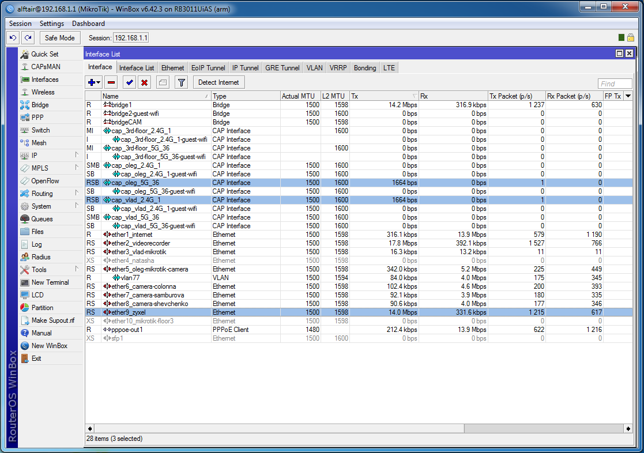
Task: Click the Undo arrow icon
Action: click(13, 38)
